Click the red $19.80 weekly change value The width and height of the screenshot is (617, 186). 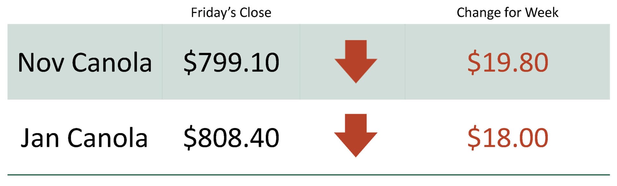coord(508,62)
